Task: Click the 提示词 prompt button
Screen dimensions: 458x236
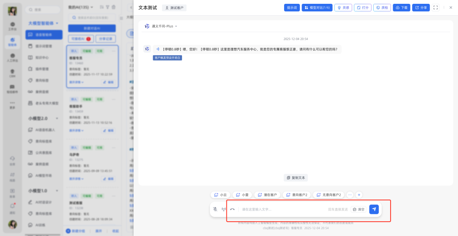Action: click(x=292, y=8)
